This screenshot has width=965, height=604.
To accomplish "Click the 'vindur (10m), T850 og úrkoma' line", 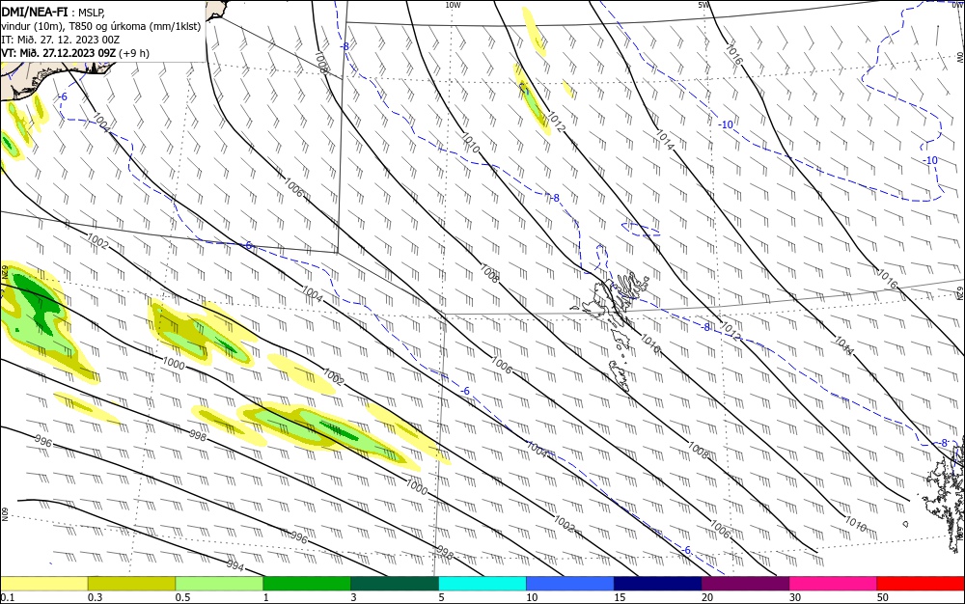I will point(101,26).
